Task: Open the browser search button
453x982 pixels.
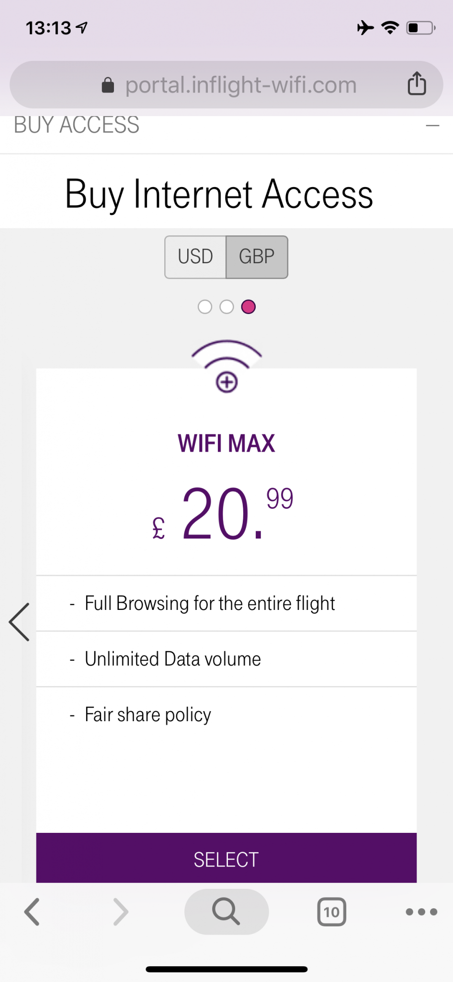Action: point(226,912)
